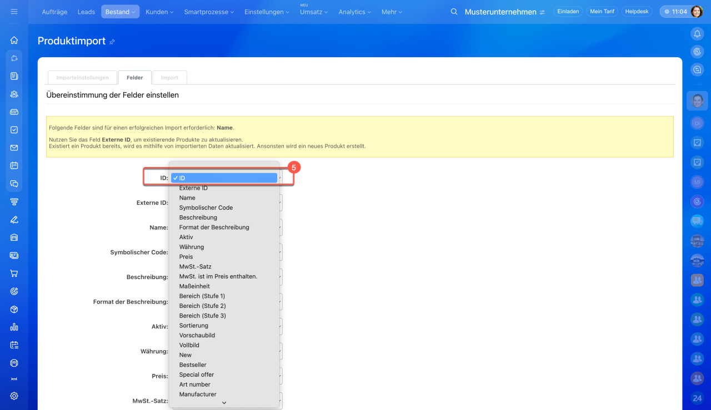Open the mail envelope icon in sidebar
The image size is (711, 410).
click(x=14, y=148)
